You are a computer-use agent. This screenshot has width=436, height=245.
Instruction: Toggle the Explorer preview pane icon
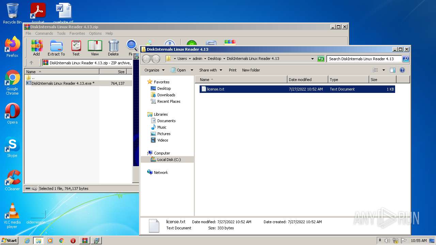pos(393,70)
